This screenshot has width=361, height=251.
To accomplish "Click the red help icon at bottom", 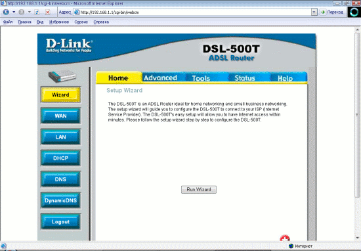I will (285, 238).
